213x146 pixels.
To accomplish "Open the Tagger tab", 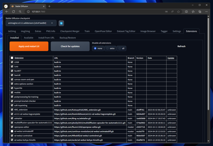I will pos(164,31).
